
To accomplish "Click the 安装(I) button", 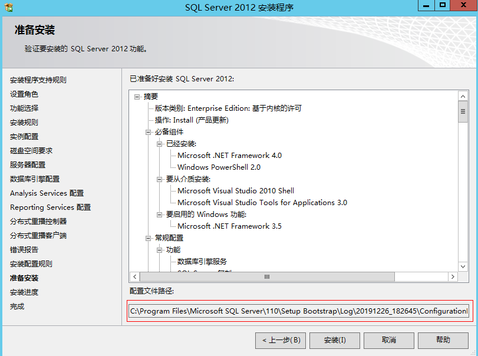I will [x=334, y=341].
